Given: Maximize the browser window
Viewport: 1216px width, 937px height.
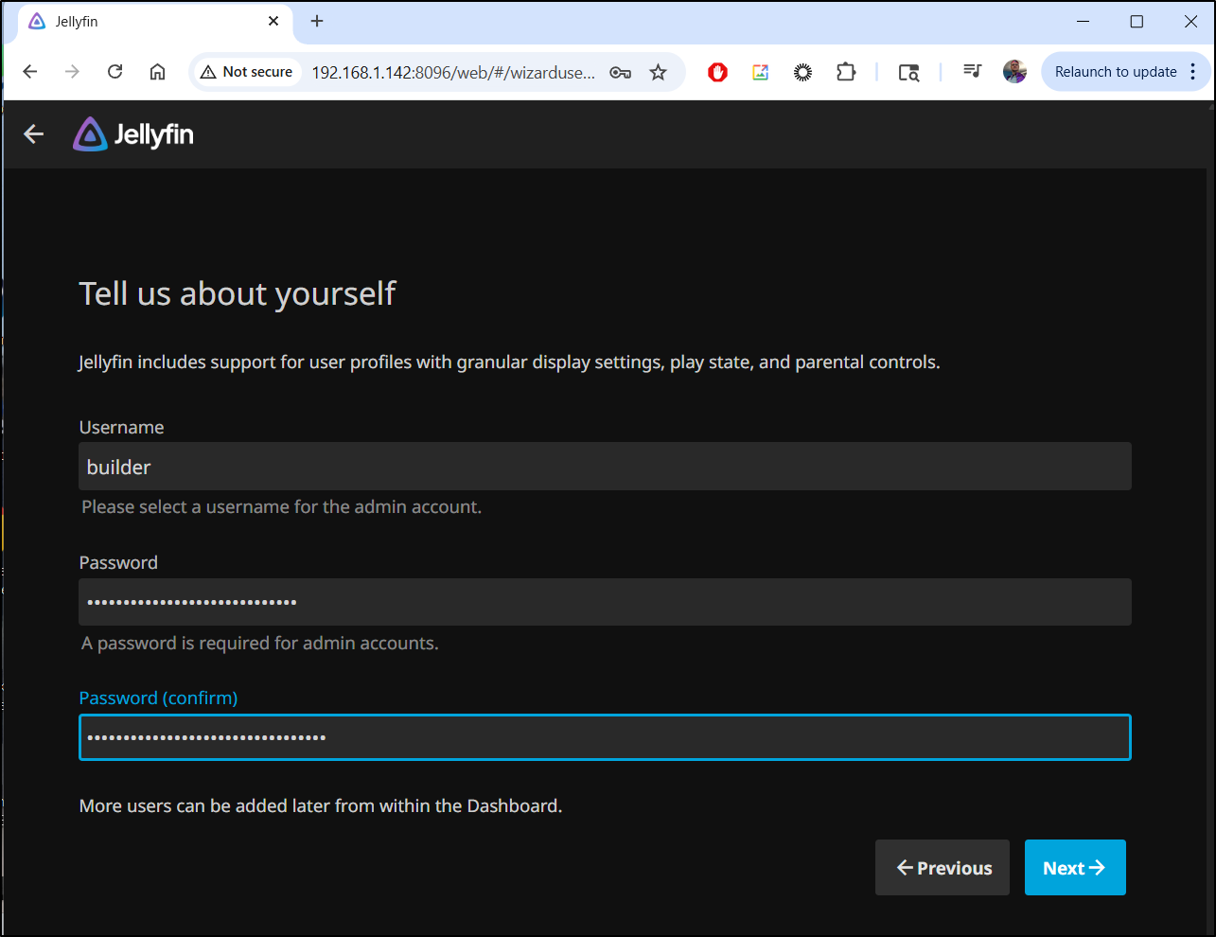Looking at the screenshot, I should pyautogui.click(x=1137, y=21).
